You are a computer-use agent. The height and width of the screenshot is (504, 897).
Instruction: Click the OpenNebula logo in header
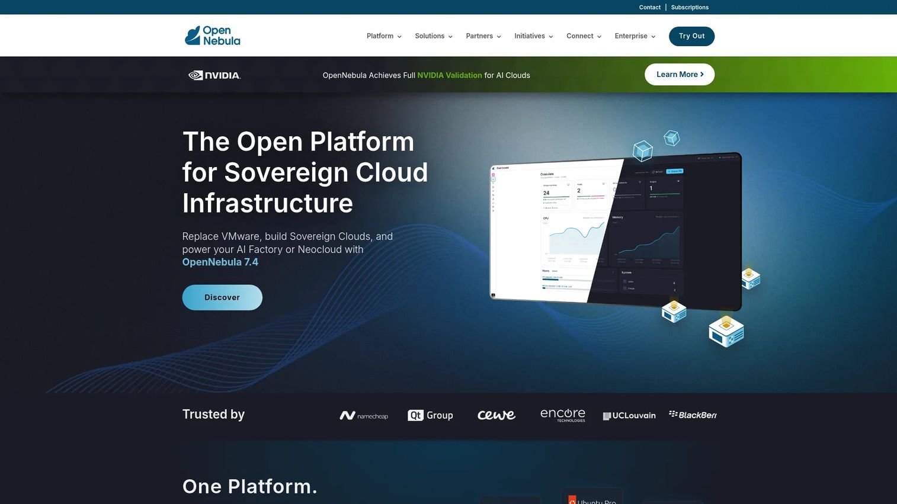[x=213, y=36]
